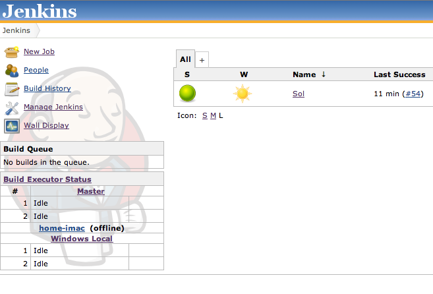Click the Jenkins logo in header
433x294 pixels.
coord(40,11)
